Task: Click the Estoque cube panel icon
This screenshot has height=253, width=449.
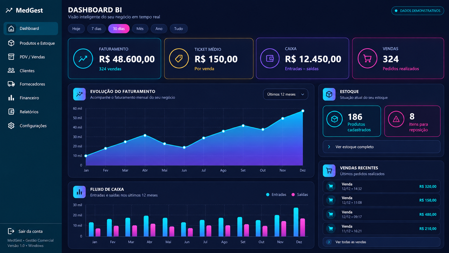Action: 329,94
